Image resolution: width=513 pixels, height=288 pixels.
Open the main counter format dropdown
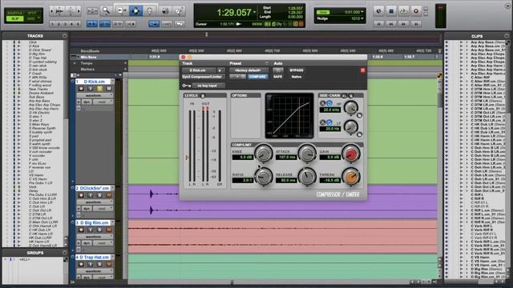tap(255, 13)
